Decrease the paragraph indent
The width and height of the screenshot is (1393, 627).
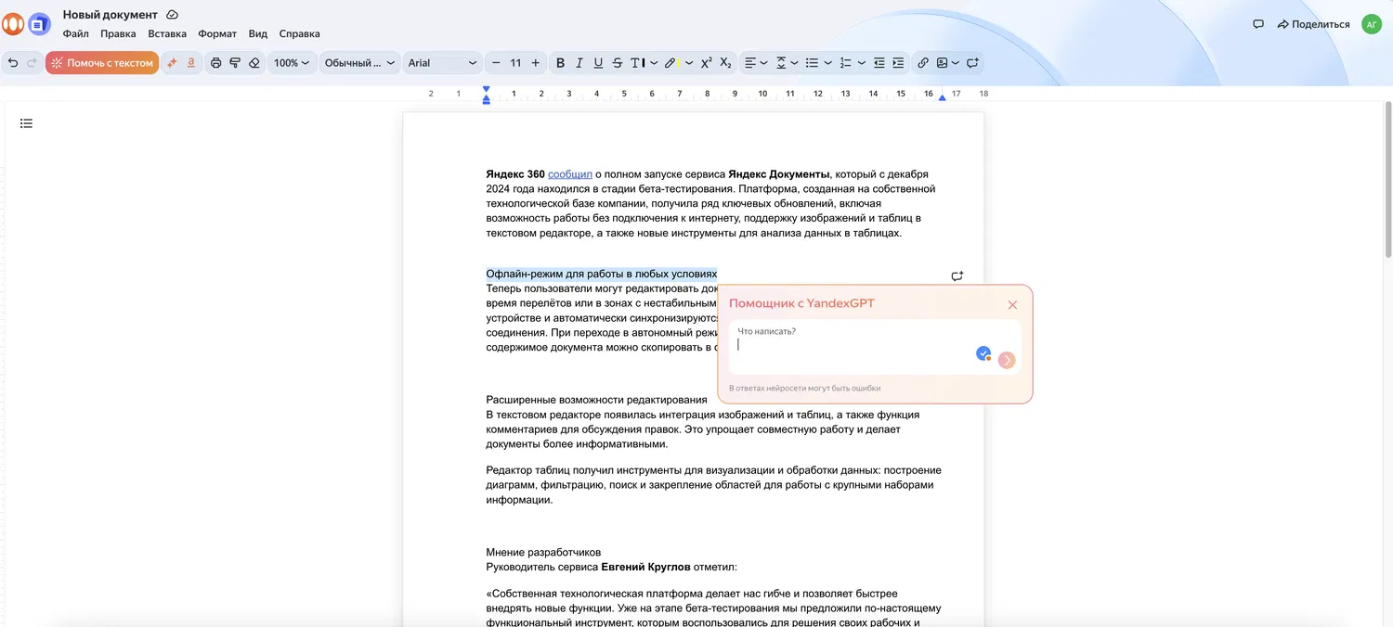click(879, 63)
